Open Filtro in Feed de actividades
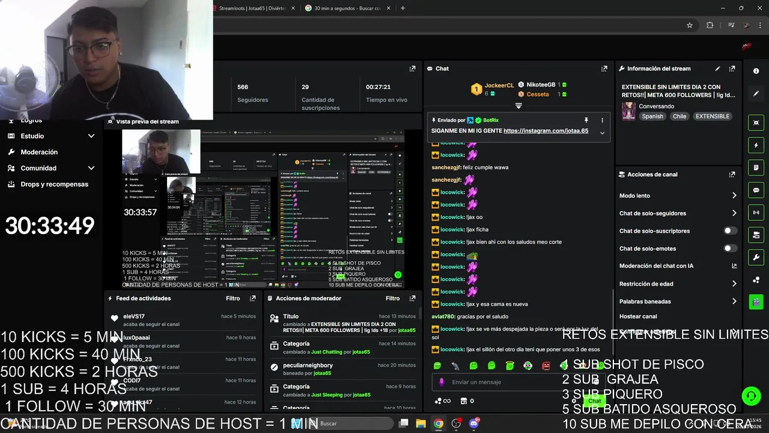769x433 pixels. [x=233, y=298]
